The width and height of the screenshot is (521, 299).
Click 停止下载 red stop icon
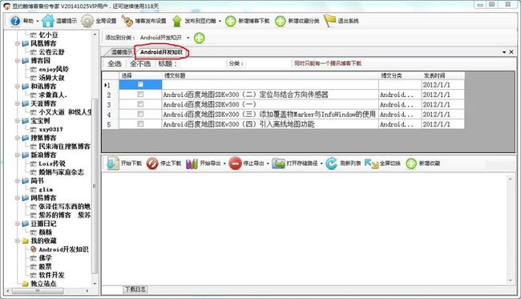(152, 164)
